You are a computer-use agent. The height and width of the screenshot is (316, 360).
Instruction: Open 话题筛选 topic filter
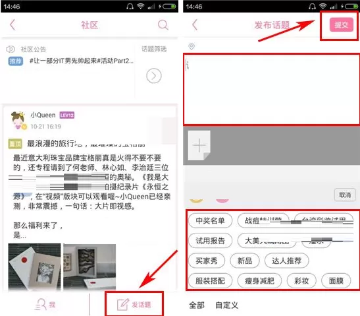point(154,49)
